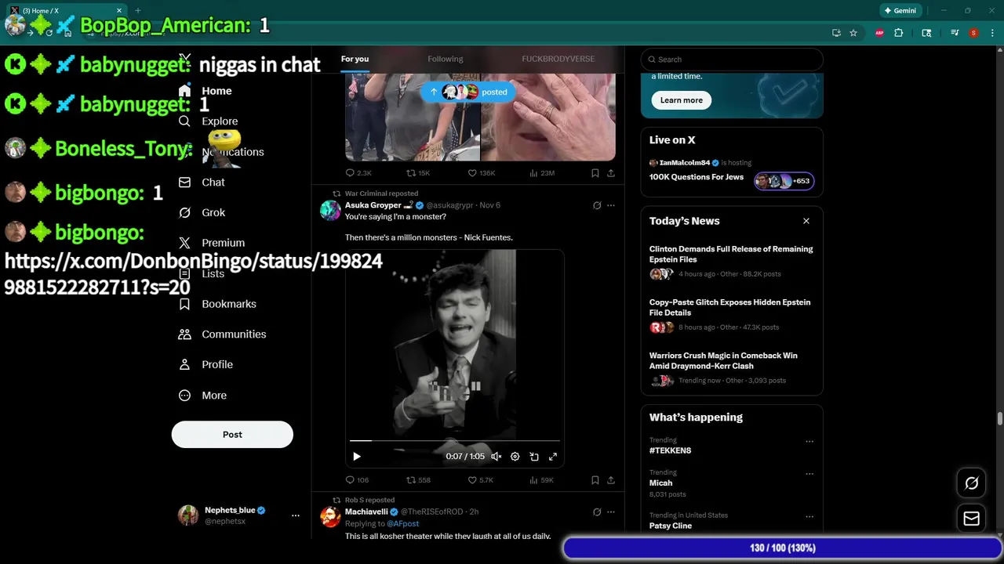
Task: Click the new posts 'posted' pill
Action: tap(468, 92)
